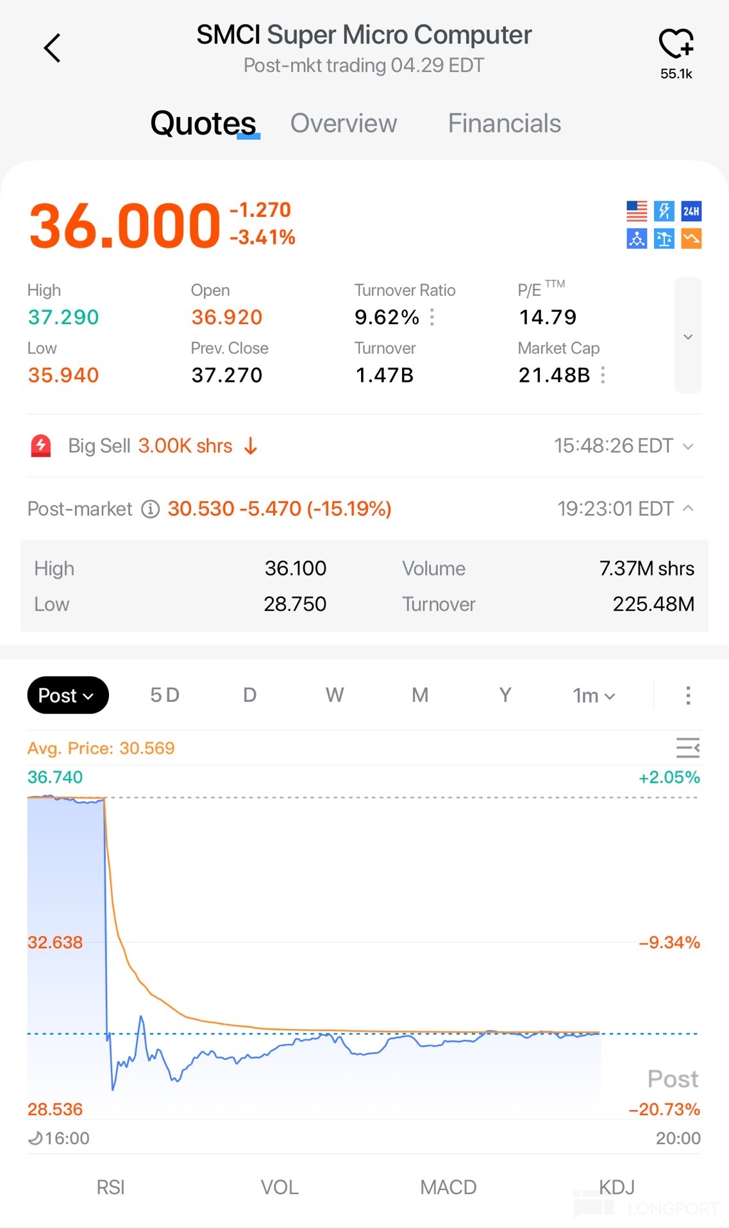Tap the info icon beside Post-market
This screenshot has height=1228, width=729.
(150, 509)
